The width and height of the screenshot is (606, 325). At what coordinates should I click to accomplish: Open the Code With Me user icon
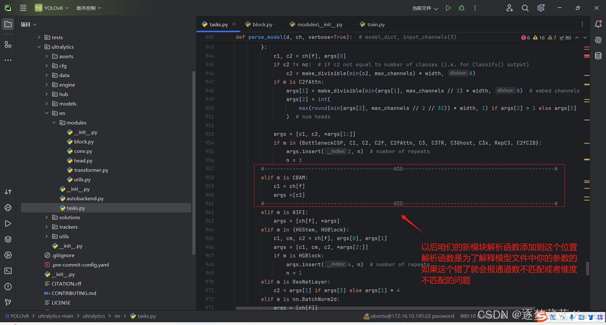click(x=509, y=8)
